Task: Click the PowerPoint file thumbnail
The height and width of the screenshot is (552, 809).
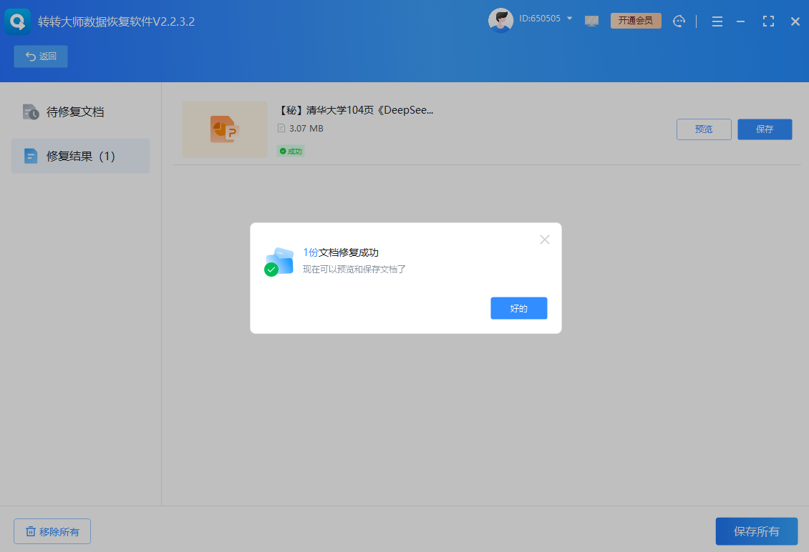Action: [x=224, y=129]
